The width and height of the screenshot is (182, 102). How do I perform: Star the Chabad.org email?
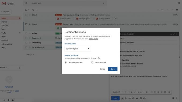[30, 43]
